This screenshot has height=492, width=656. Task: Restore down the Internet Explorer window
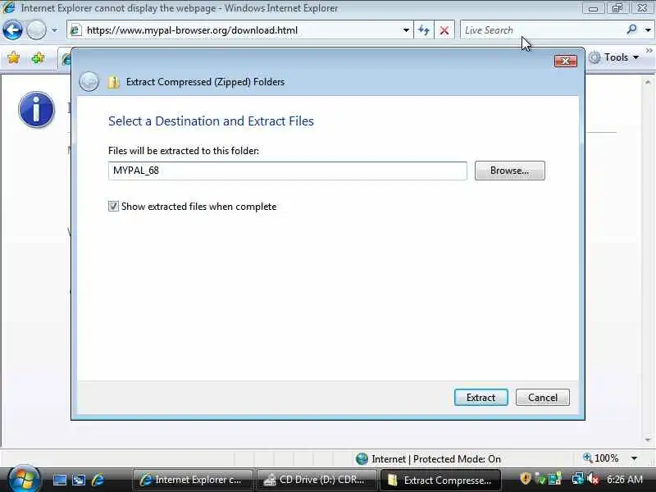617,8
